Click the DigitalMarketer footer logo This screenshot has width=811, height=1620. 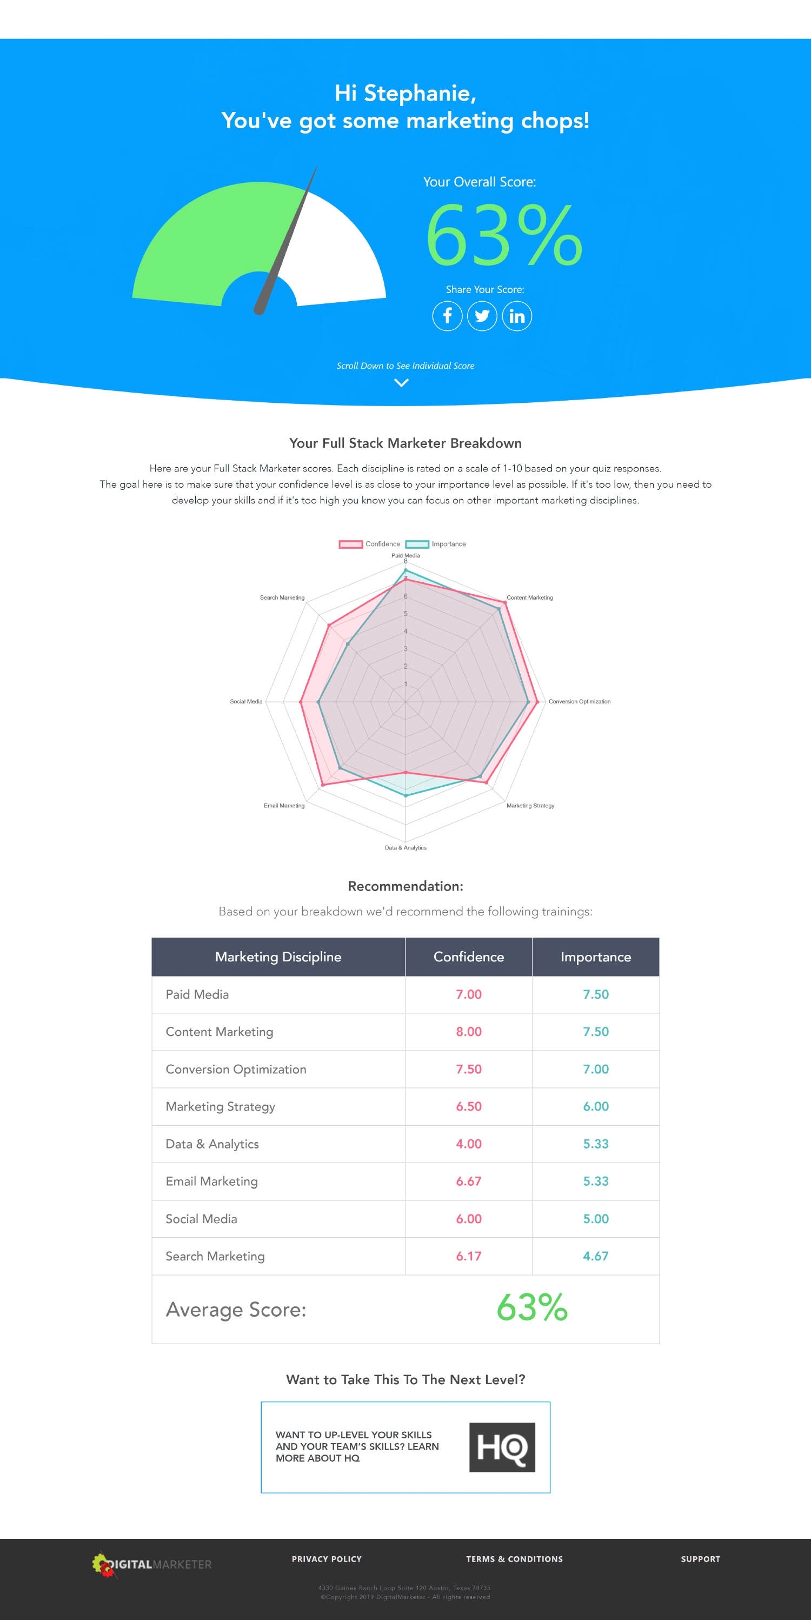[x=151, y=1564]
